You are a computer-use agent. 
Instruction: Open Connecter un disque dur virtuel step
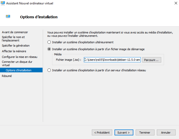click(17, 63)
